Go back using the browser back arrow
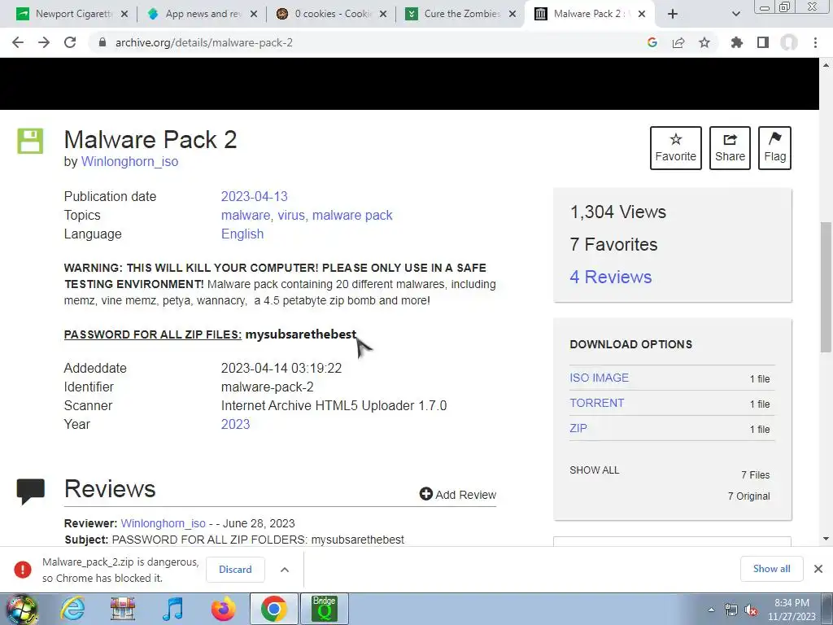The height and width of the screenshot is (625, 833). click(x=18, y=42)
